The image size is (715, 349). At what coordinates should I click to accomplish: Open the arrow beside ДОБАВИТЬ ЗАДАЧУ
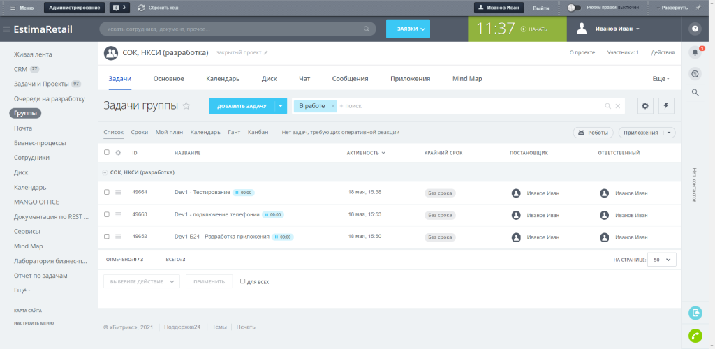tap(281, 105)
